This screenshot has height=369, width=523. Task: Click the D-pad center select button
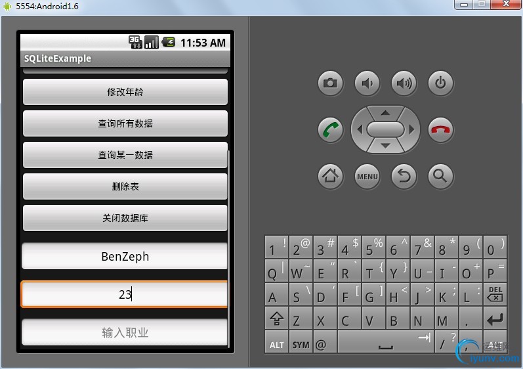tap(385, 129)
